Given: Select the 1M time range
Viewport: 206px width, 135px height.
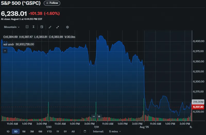Looking at the screenshot, I should pyautogui.click(x=24, y=131).
